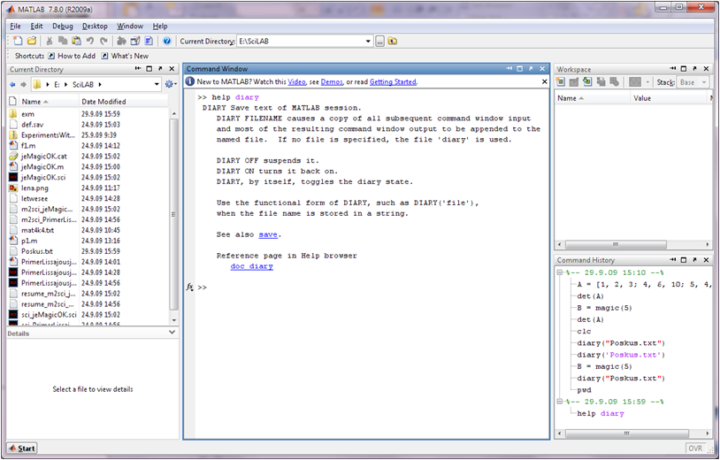This screenshot has width=720, height=460.
Task: Create a new M-file from toolbar
Action: (18, 41)
